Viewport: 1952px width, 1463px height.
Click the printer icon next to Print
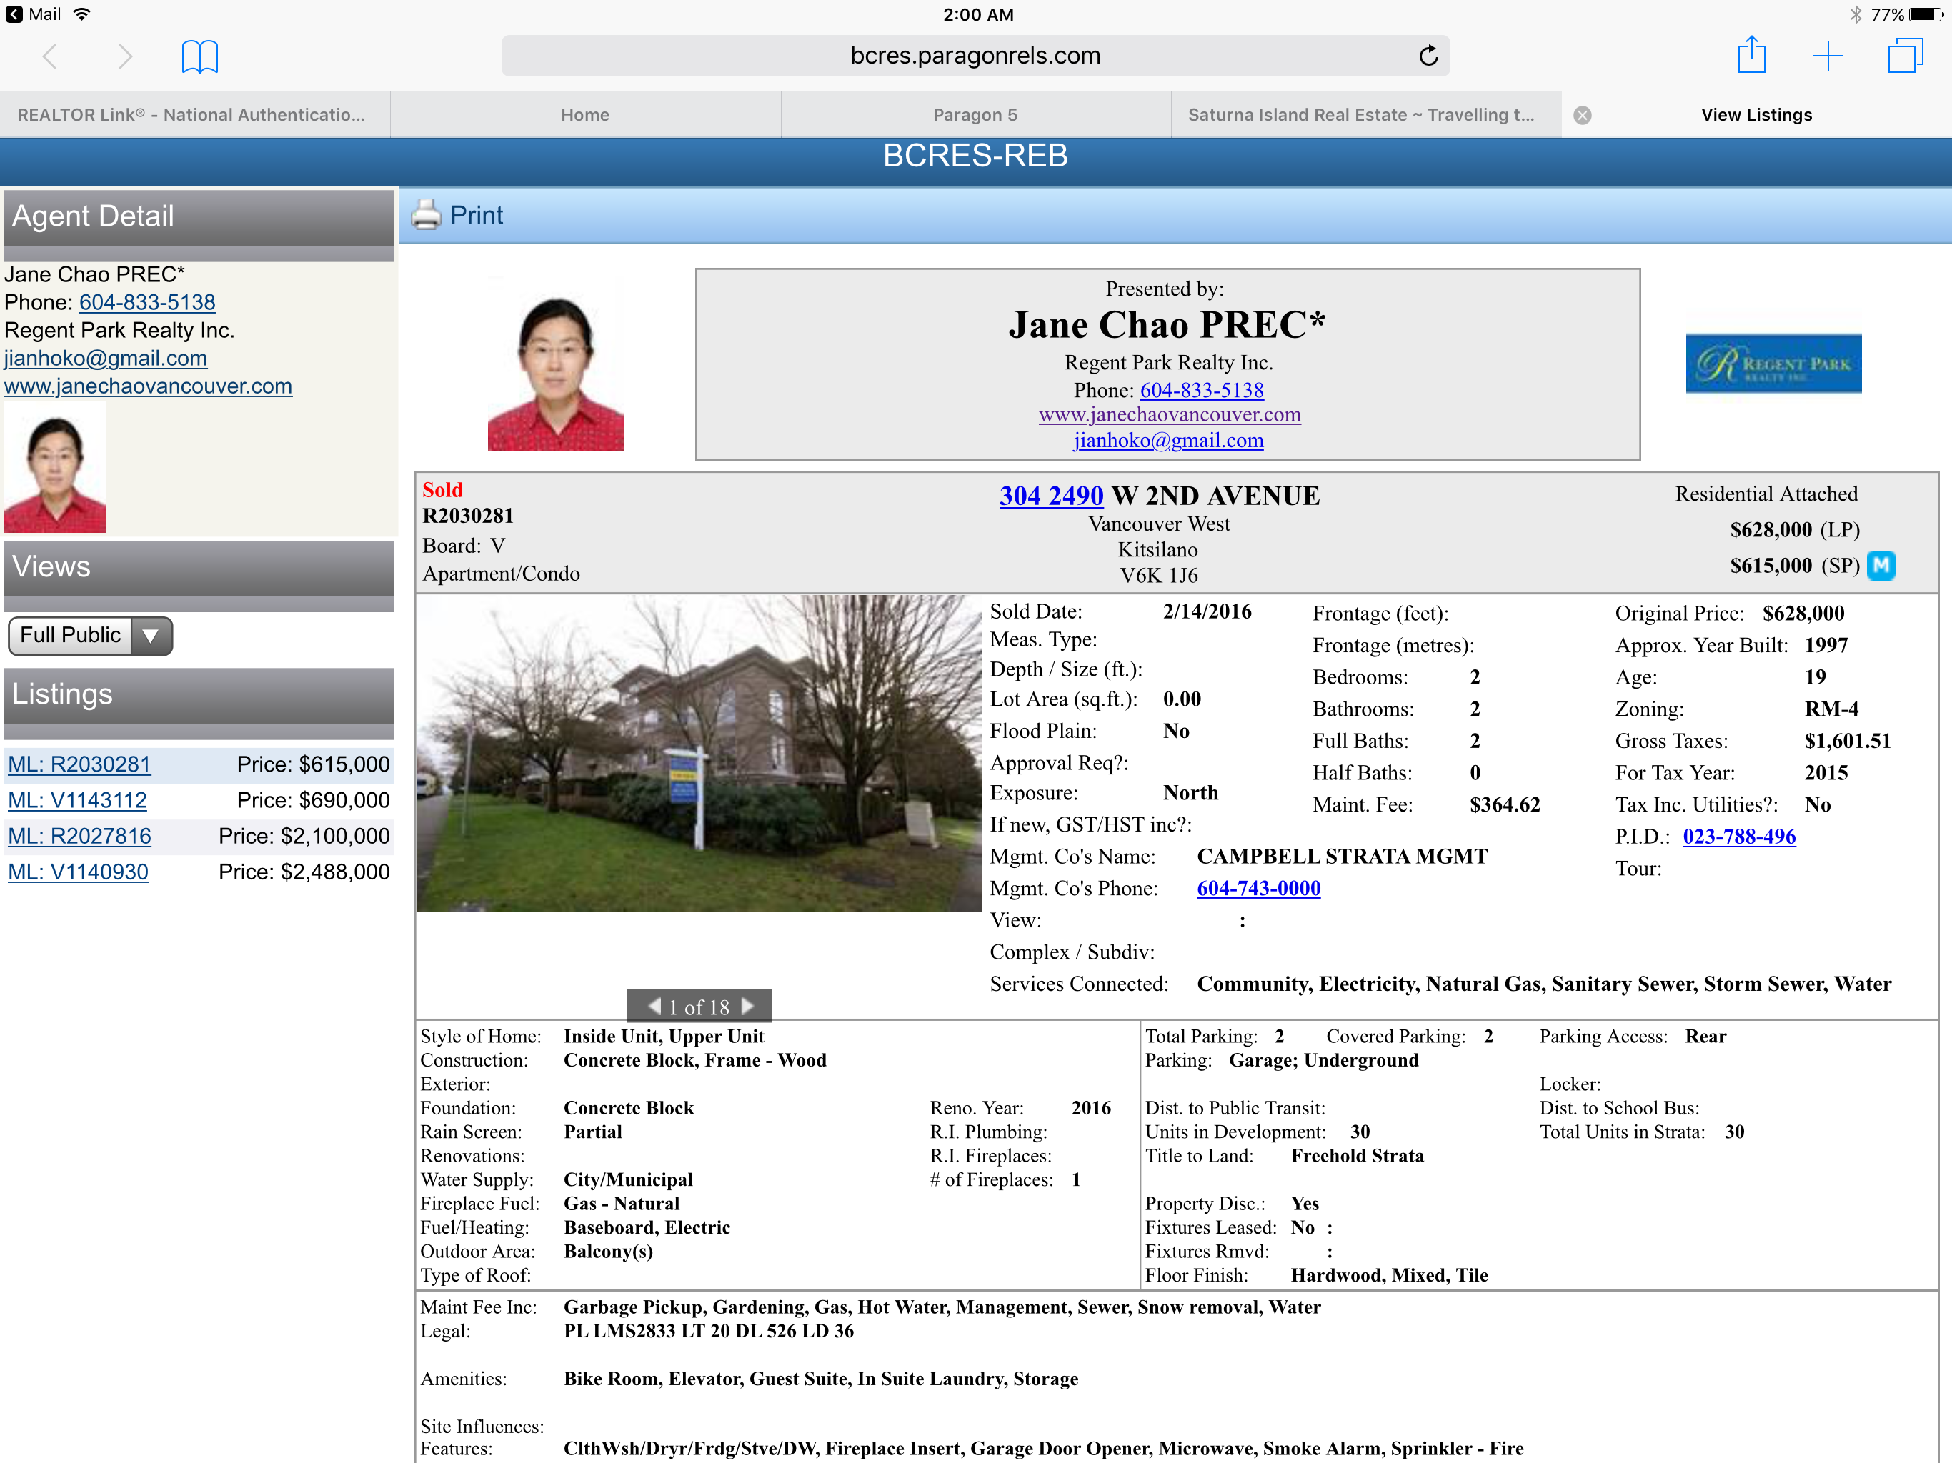click(x=427, y=215)
